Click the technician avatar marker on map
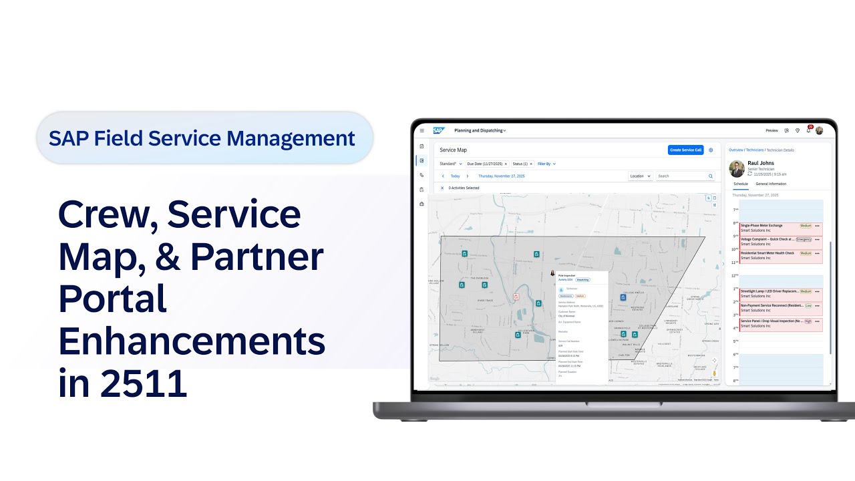The image size is (855, 481). (x=552, y=273)
